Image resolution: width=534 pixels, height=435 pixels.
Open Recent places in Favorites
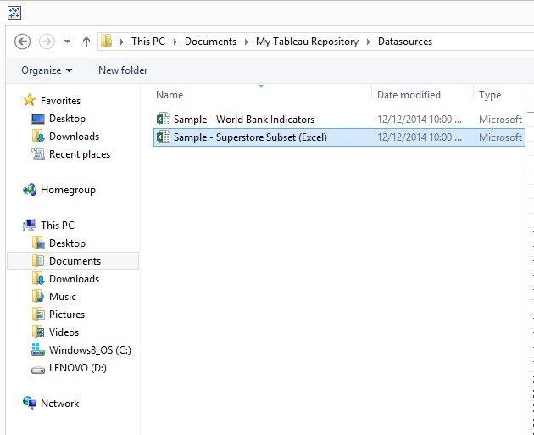click(x=80, y=154)
